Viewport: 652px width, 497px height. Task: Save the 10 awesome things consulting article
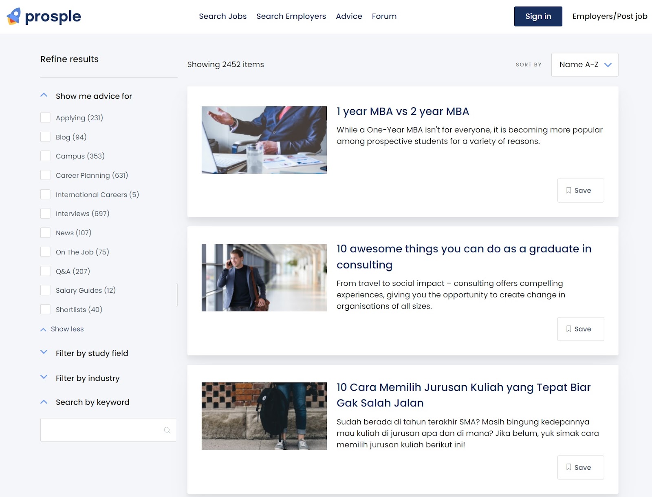pyautogui.click(x=580, y=329)
